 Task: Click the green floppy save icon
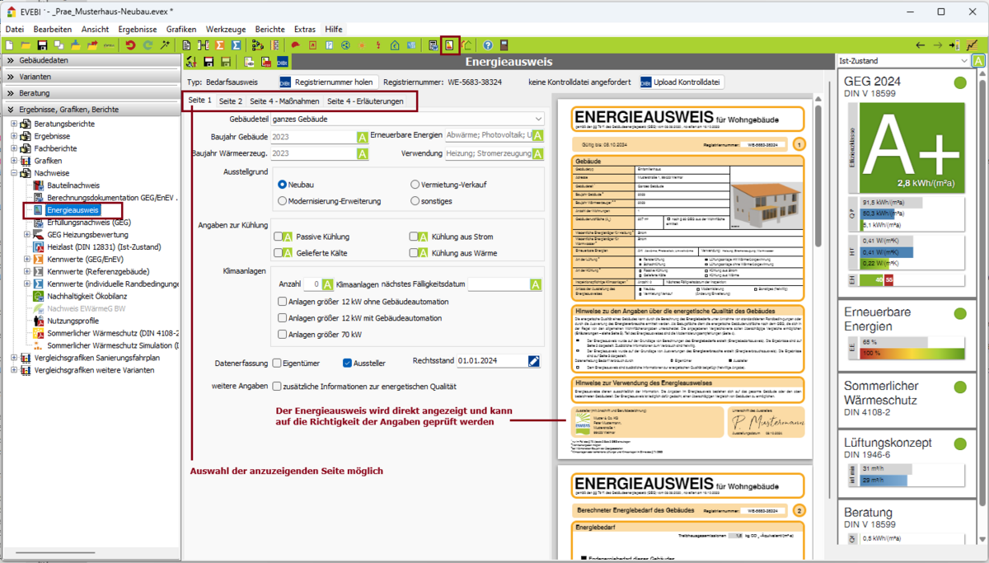click(226, 62)
